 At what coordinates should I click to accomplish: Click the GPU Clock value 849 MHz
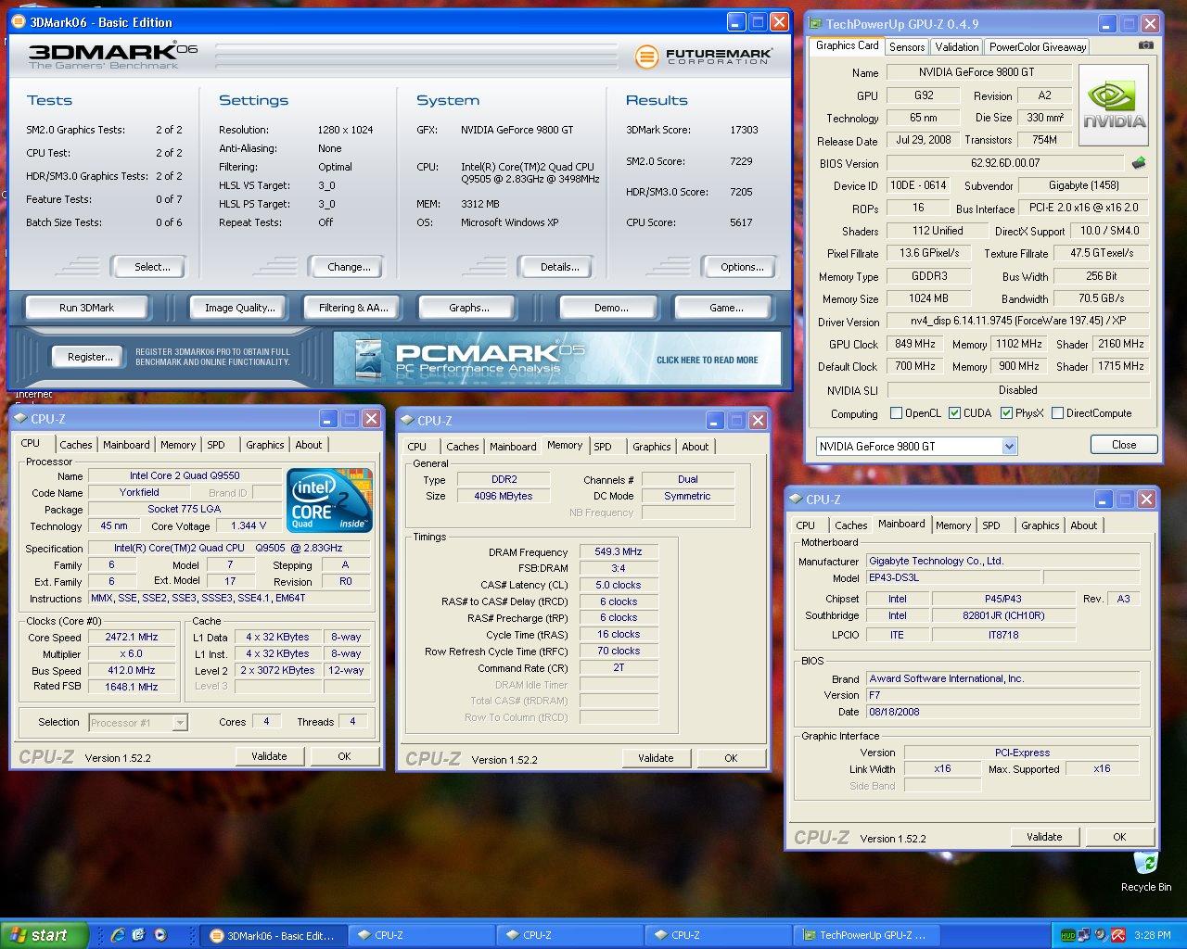tap(914, 344)
